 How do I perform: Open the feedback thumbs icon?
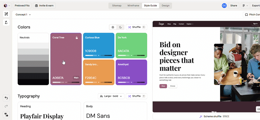(x=6, y=115)
